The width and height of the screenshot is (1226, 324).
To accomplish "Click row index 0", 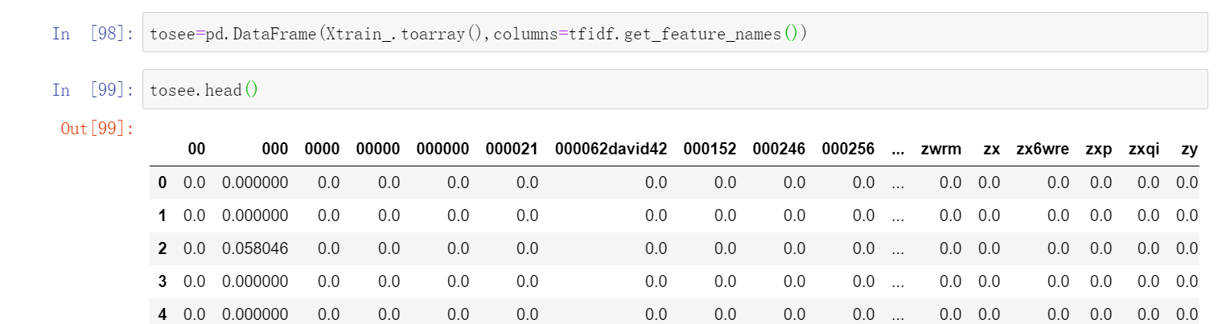I will click(x=163, y=183).
